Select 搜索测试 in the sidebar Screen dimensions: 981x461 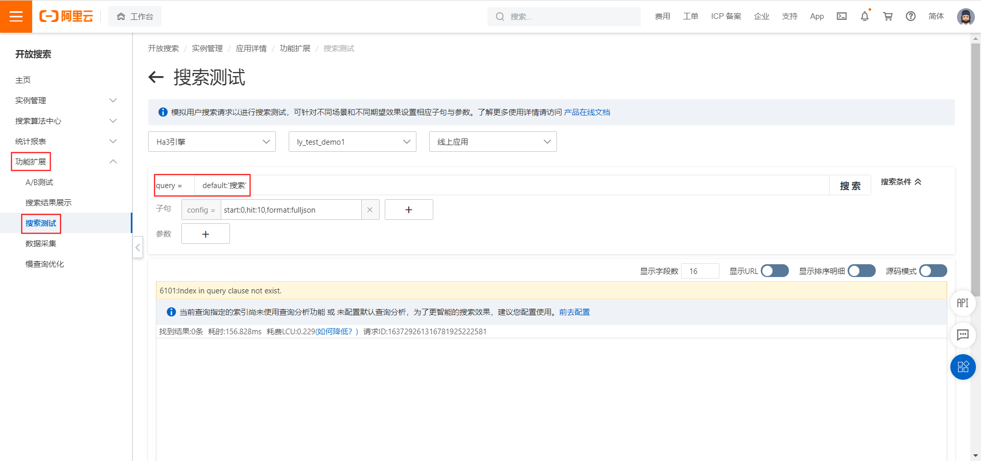41,223
